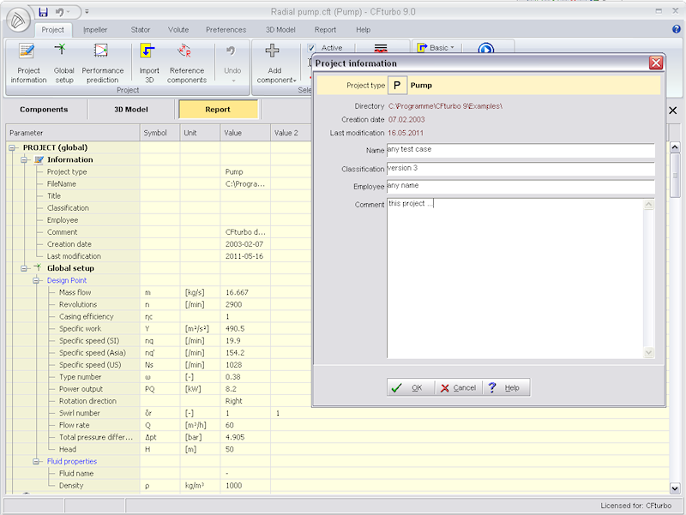Image resolution: width=686 pixels, height=515 pixels.
Task: Open the Help ribbon tab
Action: point(363,30)
